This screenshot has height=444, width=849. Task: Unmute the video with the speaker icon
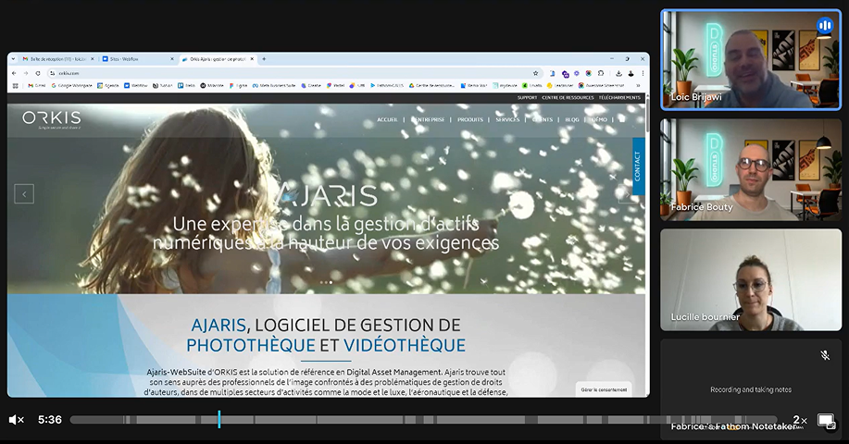tap(17, 420)
